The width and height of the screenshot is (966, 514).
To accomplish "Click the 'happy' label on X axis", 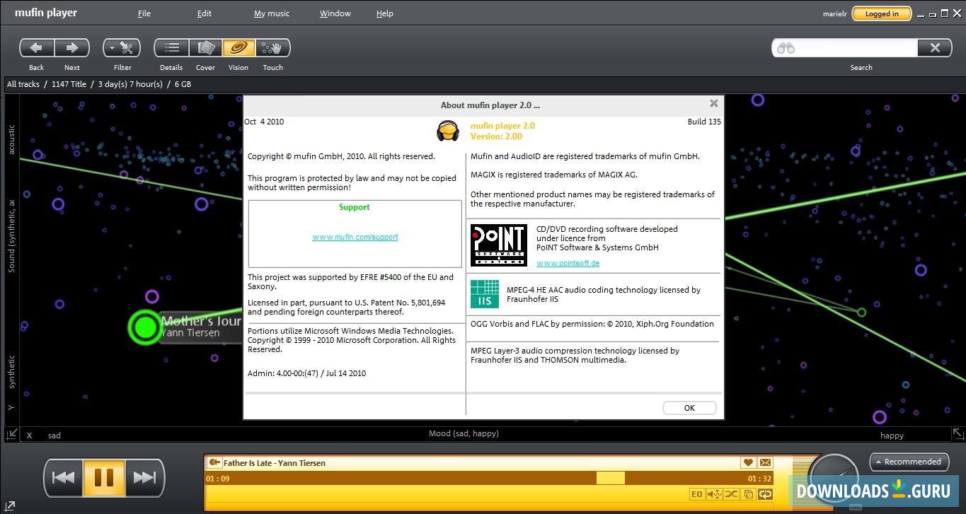I will pos(892,436).
